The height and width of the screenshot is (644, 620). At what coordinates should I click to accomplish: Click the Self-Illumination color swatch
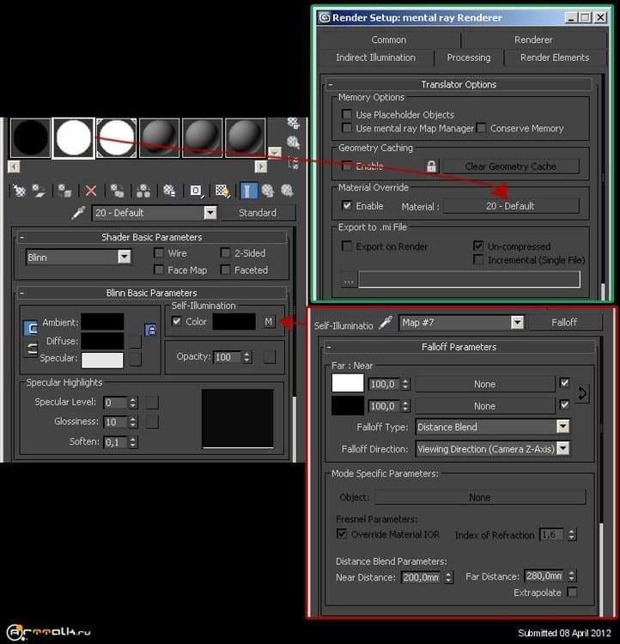coord(234,322)
